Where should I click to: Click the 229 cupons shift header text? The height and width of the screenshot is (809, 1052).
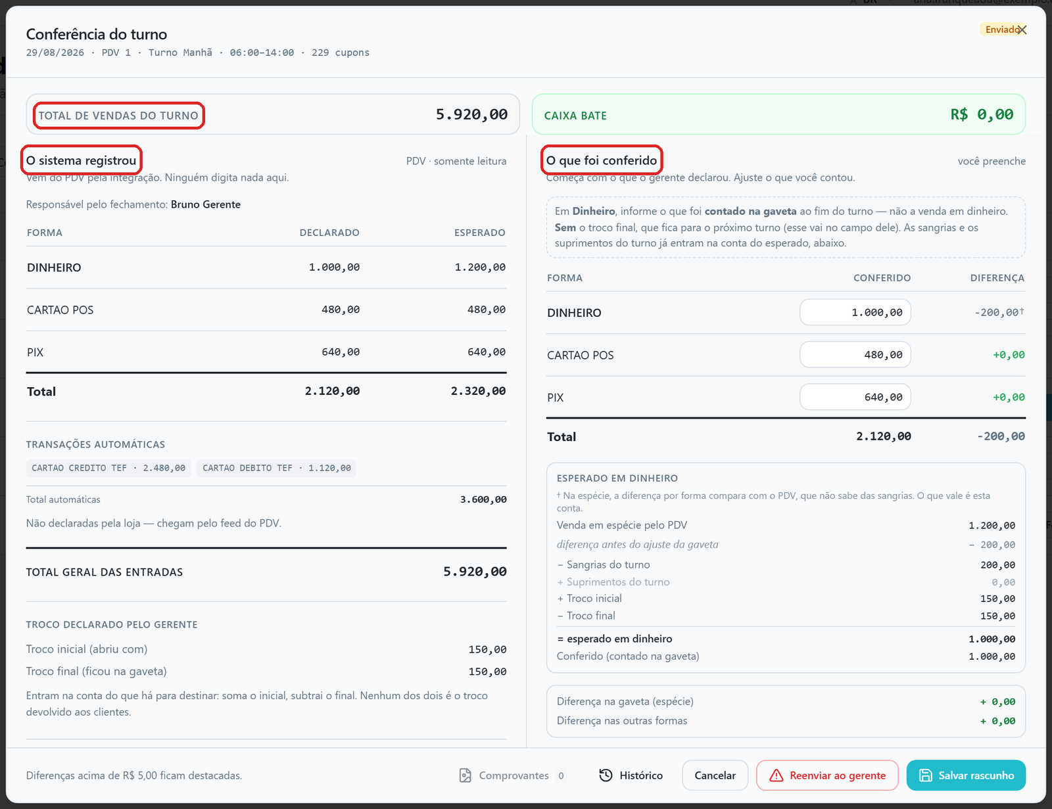[x=341, y=53]
